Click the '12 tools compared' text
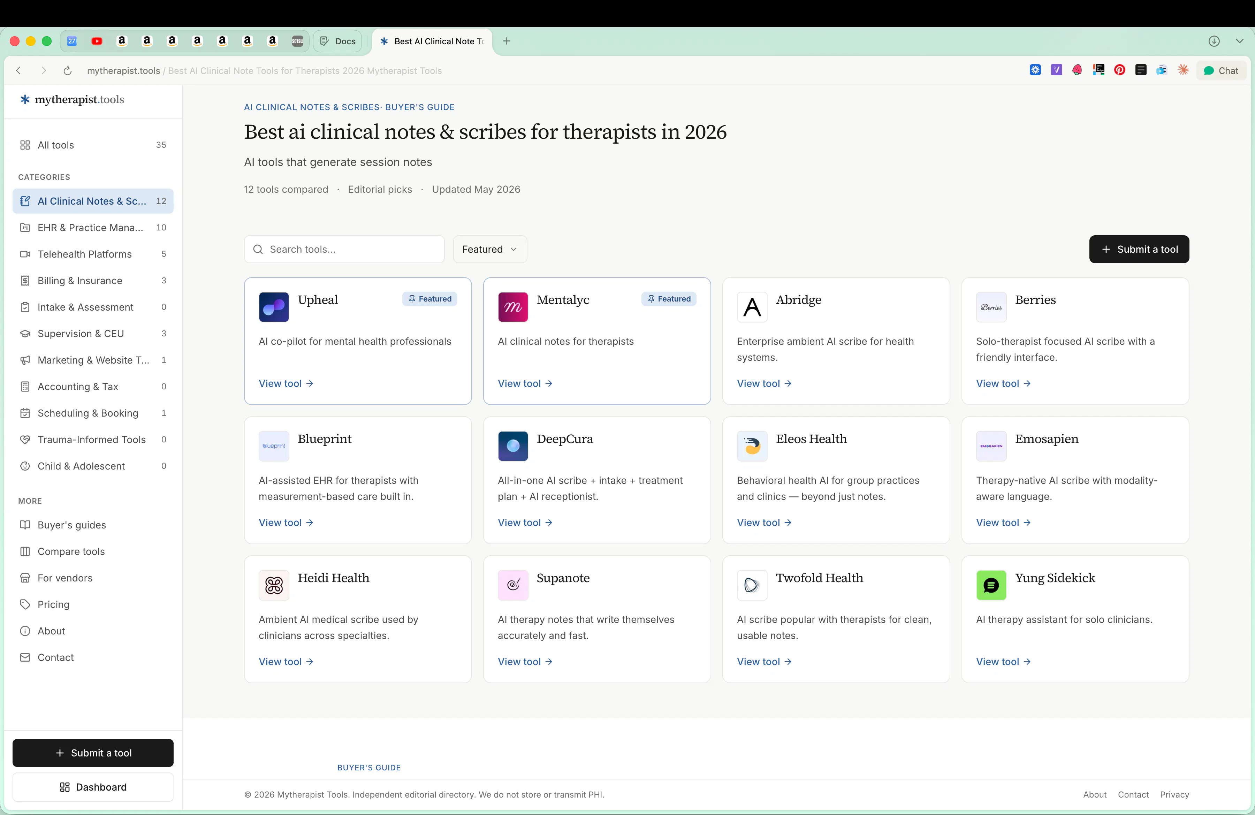The image size is (1255, 815). (x=286, y=189)
